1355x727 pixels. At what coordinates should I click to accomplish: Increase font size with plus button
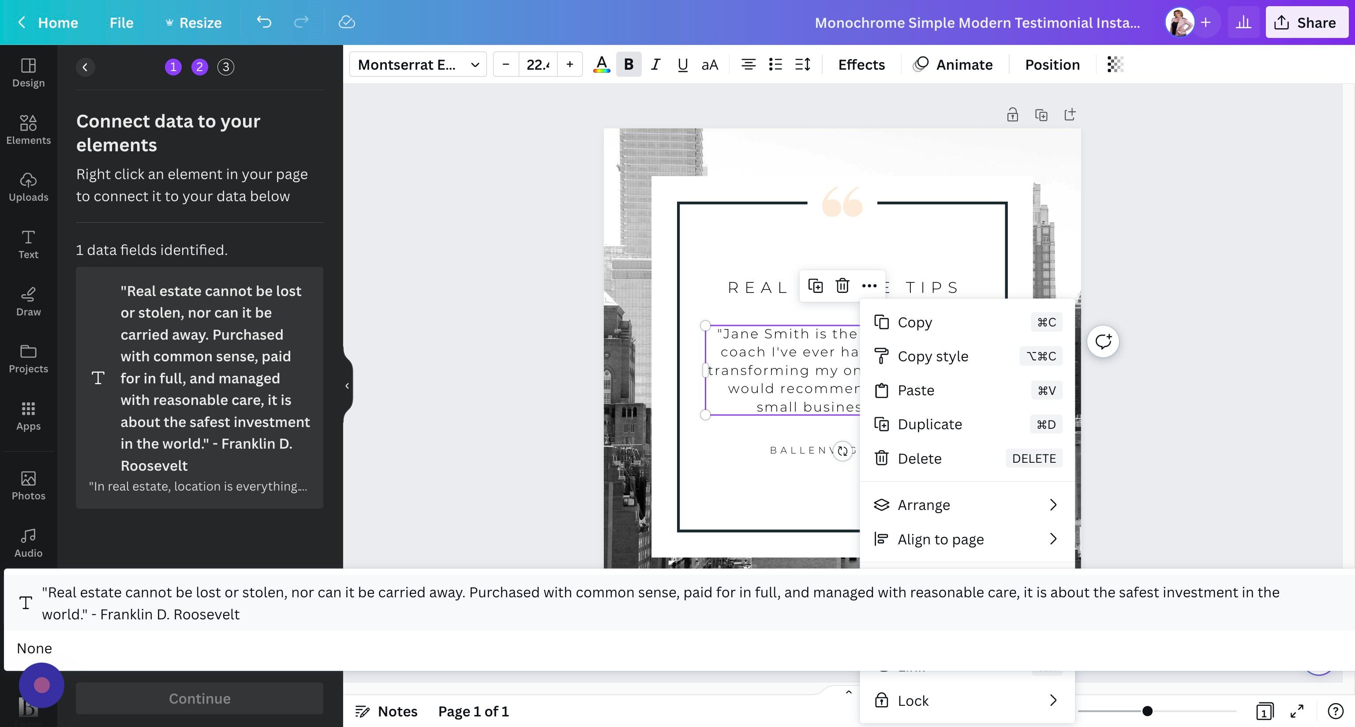coord(570,64)
